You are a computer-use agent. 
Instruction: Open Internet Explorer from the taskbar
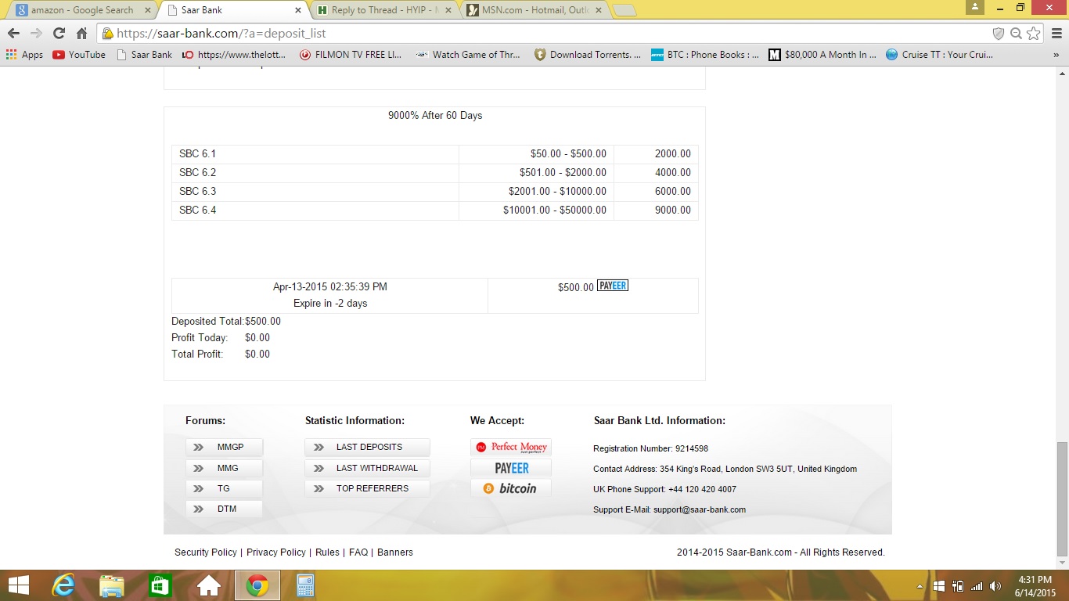63,585
